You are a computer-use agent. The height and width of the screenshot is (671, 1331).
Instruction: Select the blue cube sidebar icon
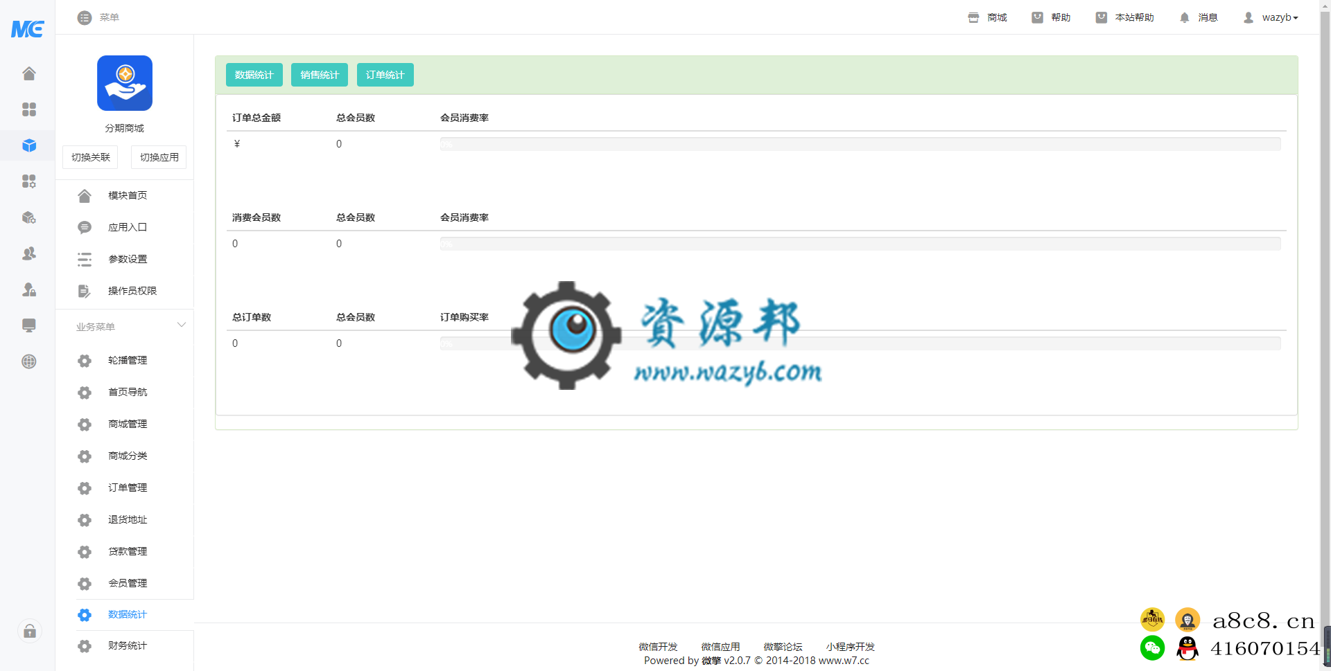coord(29,145)
